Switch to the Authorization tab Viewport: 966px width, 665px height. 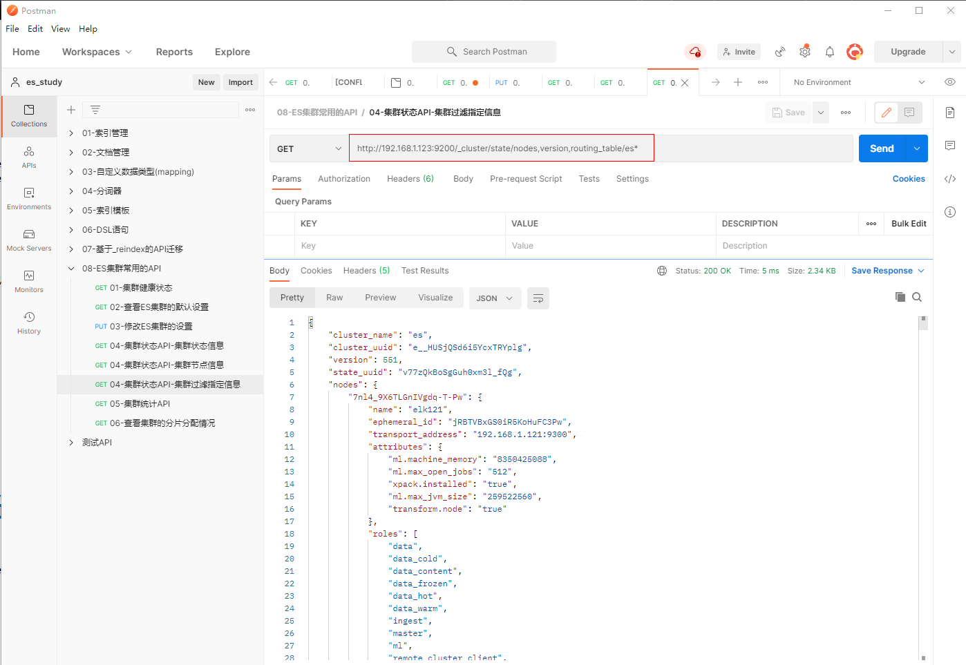click(x=343, y=179)
